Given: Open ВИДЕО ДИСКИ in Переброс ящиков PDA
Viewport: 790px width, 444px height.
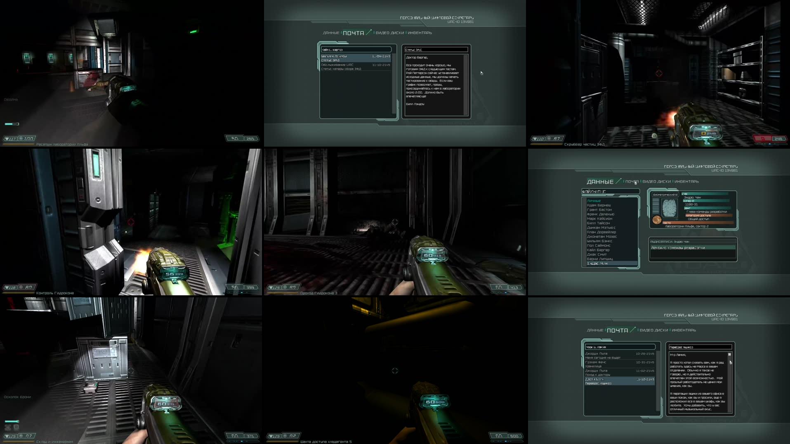Looking at the screenshot, I should click(x=653, y=330).
